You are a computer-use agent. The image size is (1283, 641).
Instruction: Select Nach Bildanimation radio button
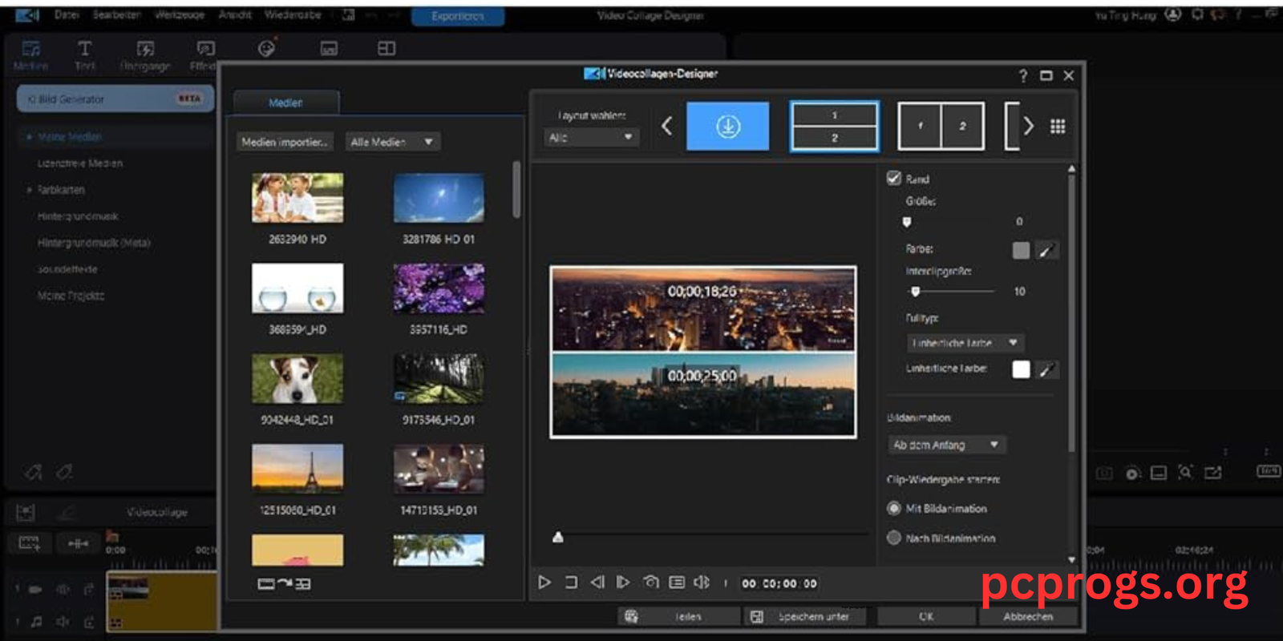(894, 538)
